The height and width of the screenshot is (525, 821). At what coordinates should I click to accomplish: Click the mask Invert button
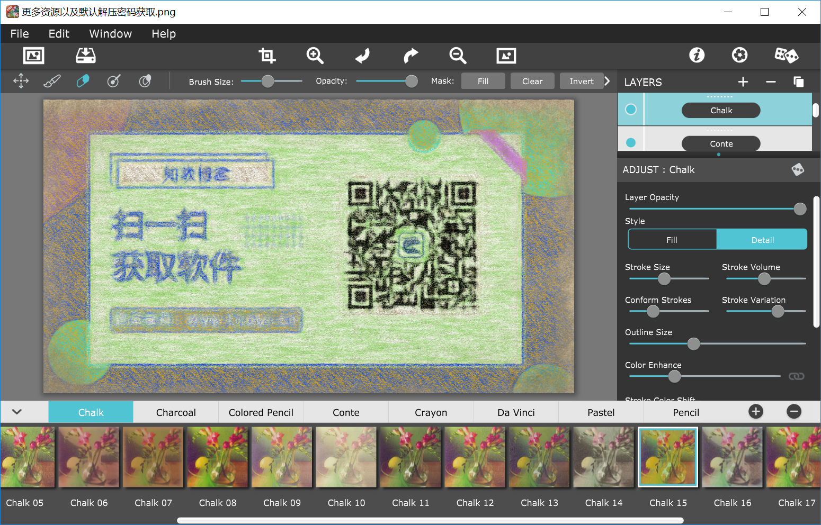coord(582,81)
